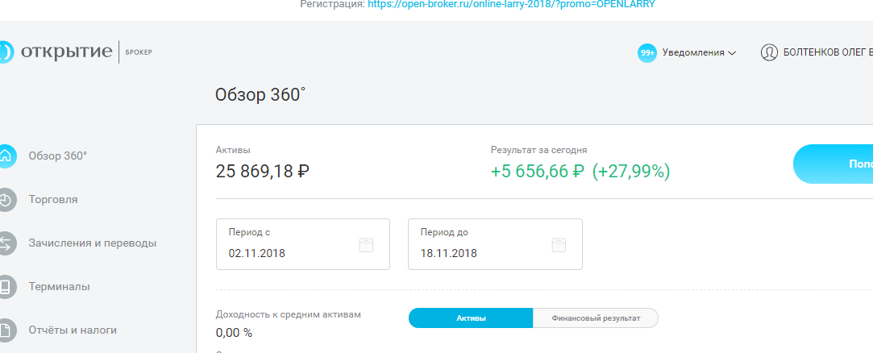Open Торговля menu section
The height and width of the screenshot is (353, 873).
pyautogui.click(x=53, y=199)
